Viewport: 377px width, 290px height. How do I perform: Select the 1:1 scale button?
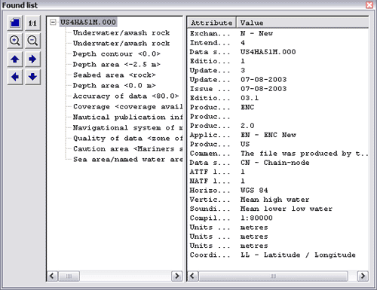(x=32, y=23)
